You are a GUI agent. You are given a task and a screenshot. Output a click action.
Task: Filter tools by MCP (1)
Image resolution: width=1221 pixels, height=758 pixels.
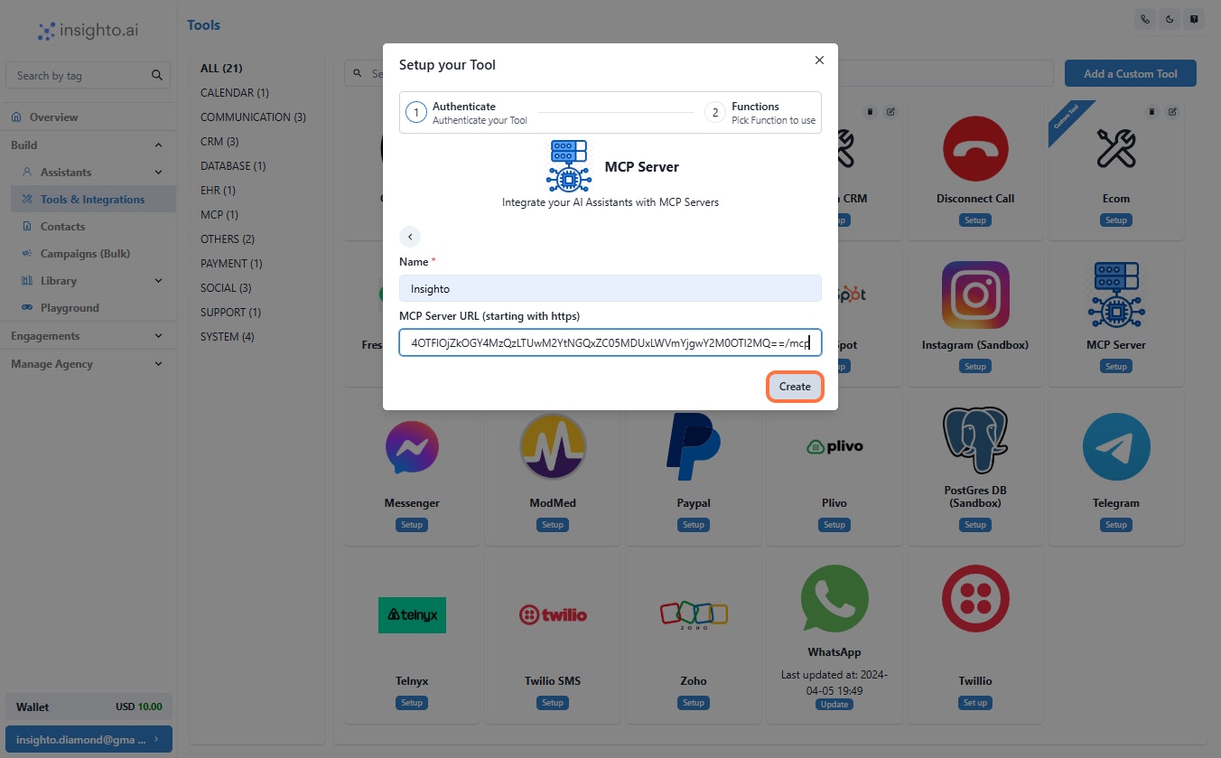219,215
